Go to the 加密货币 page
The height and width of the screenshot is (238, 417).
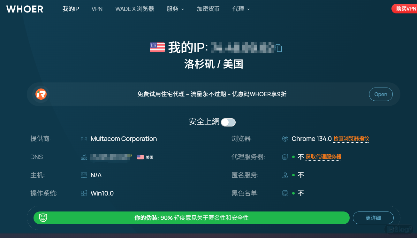click(208, 9)
